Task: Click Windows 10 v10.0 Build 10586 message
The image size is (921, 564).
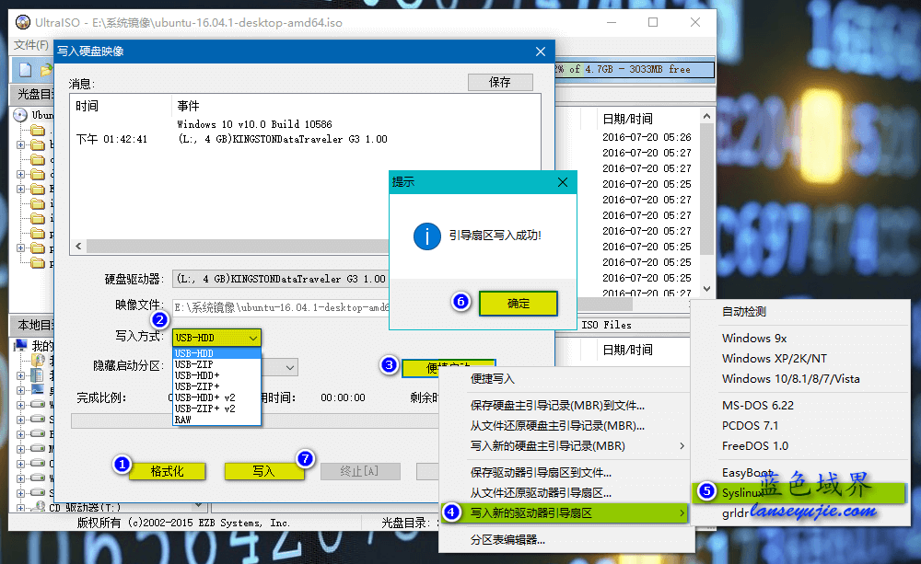Action: point(254,124)
